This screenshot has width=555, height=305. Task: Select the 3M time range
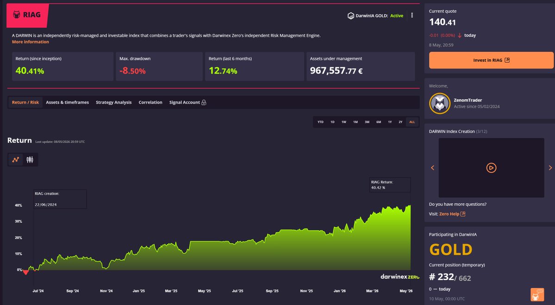pyautogui.click(x=367, y=122)
